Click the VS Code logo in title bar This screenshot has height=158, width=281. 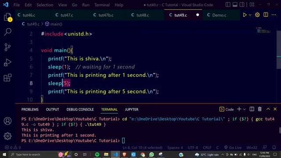point(6,5)
